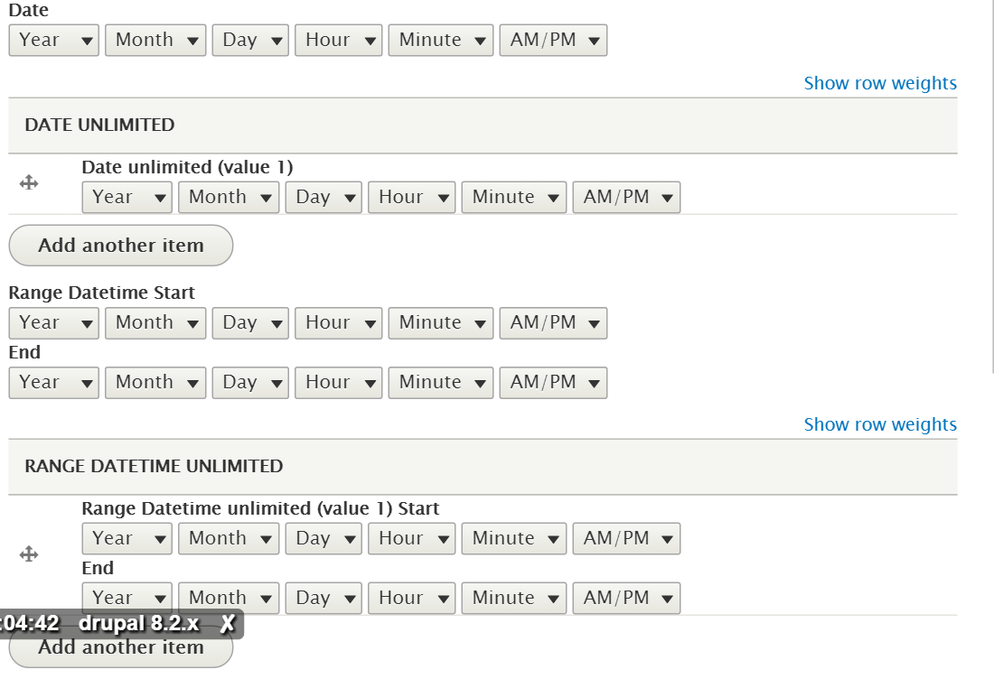Click Add another item below Range Datetime Unlimited
This screenshot has width=994, height=679.
[x=120, y=647]
